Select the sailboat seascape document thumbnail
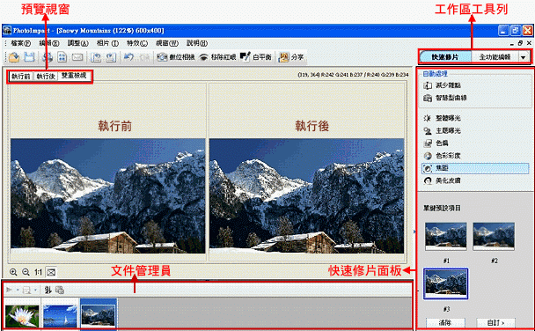The width and height of the screenshot is (535, 331). [60, 315]
